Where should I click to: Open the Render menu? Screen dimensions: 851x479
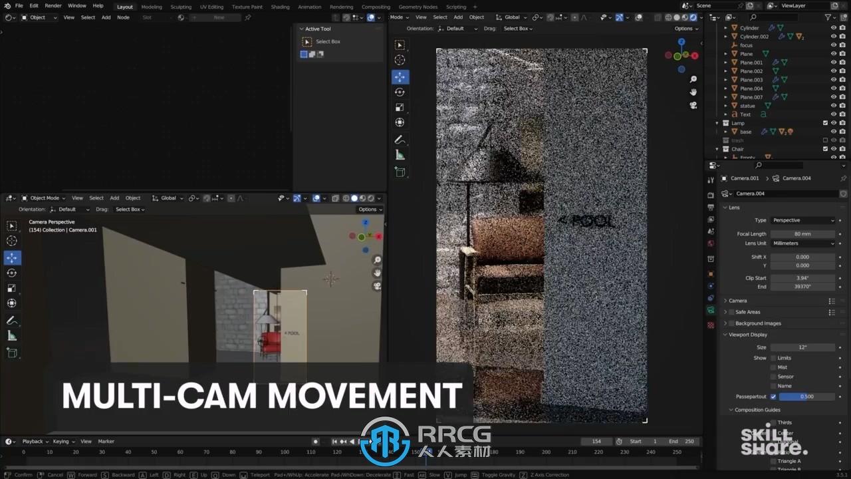click(53, 5)
